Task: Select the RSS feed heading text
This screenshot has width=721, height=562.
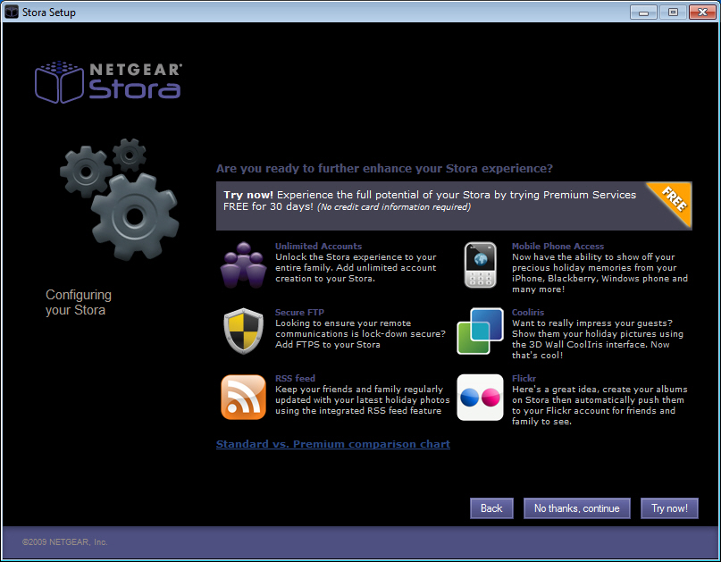Action: 295,378
